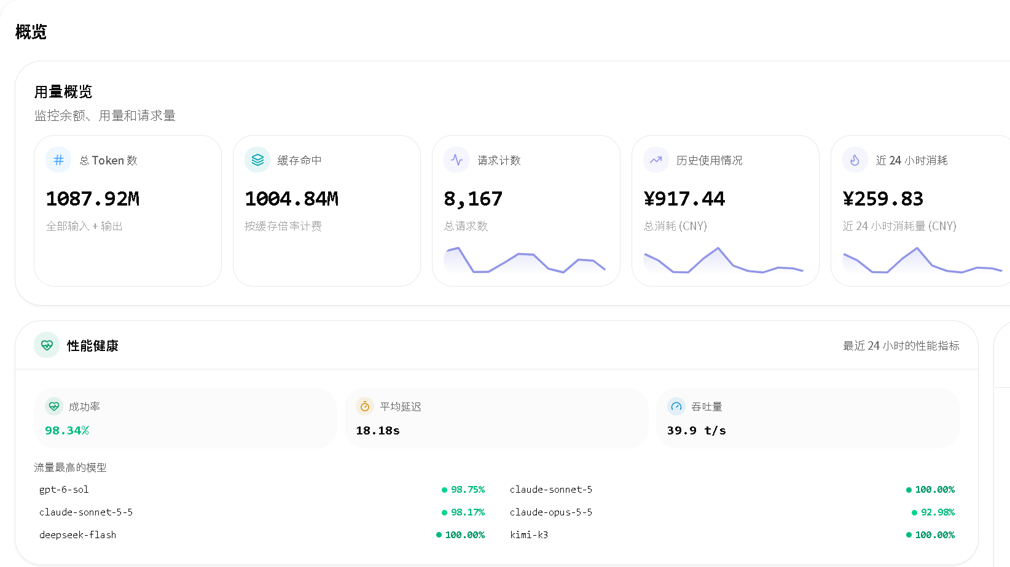The image size is (1010, 567).
Task: Click the hash icon for 总 Token 数
Action: pyautogui.click(x=58, y=160)
